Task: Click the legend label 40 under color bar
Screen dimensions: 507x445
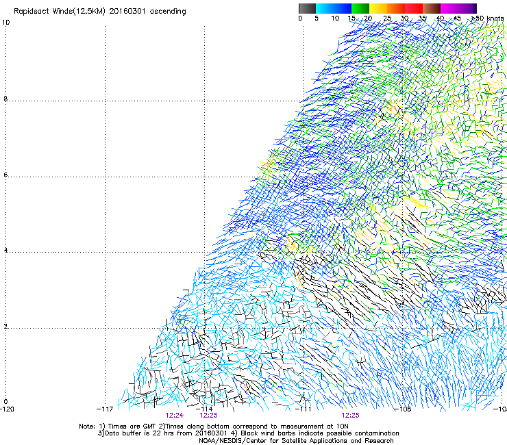Action: [440, 18]
